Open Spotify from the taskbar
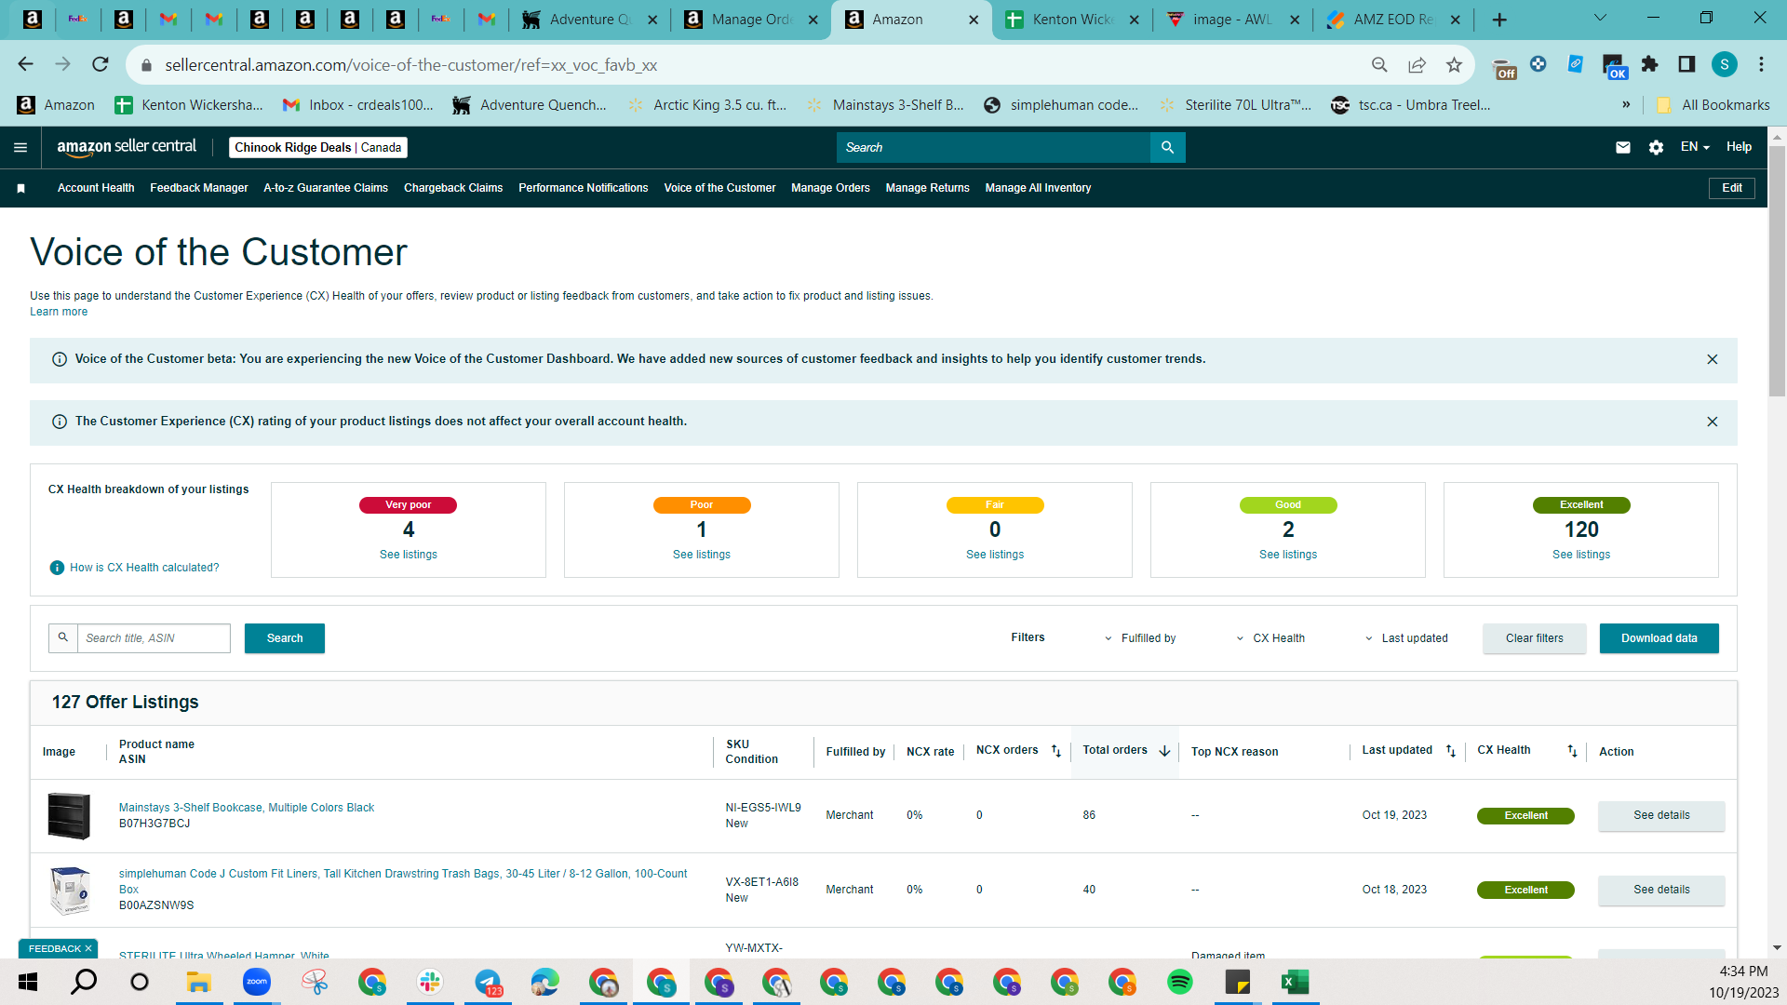This screenshot has width=1787, height=1005. click(1180, 982)
